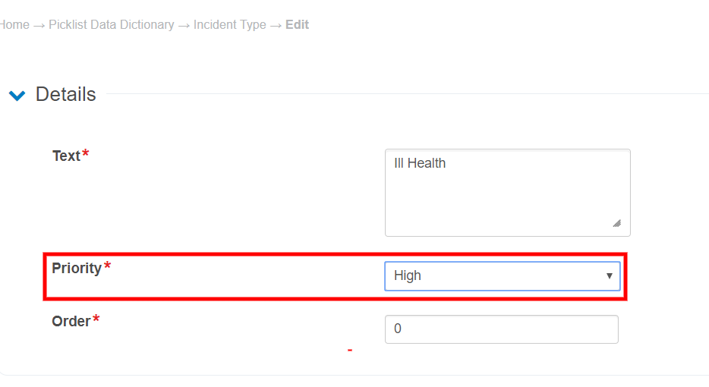Click the arrow after Picklist Data Dictionary
Viewport: 709px width, 387px height.
tap(184, 25)
